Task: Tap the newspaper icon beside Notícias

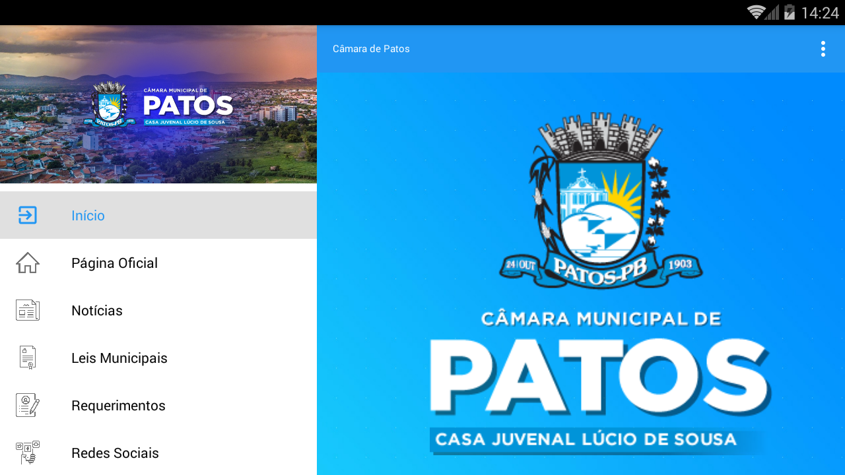Action: click(28, 310)
